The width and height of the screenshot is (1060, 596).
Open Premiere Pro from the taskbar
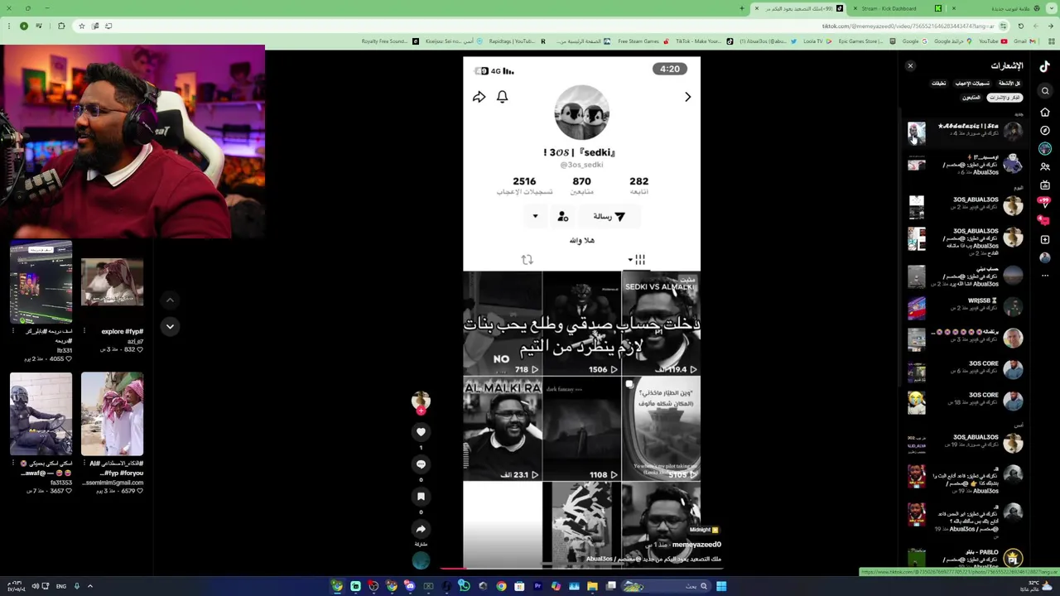coord(537,586)
